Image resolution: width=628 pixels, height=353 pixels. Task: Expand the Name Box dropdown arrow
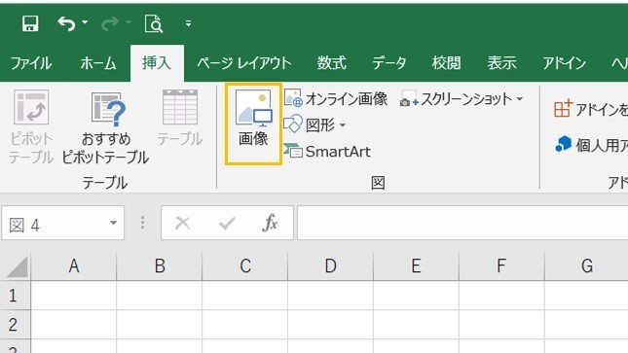pyautogui.click(x=113, y=223)
